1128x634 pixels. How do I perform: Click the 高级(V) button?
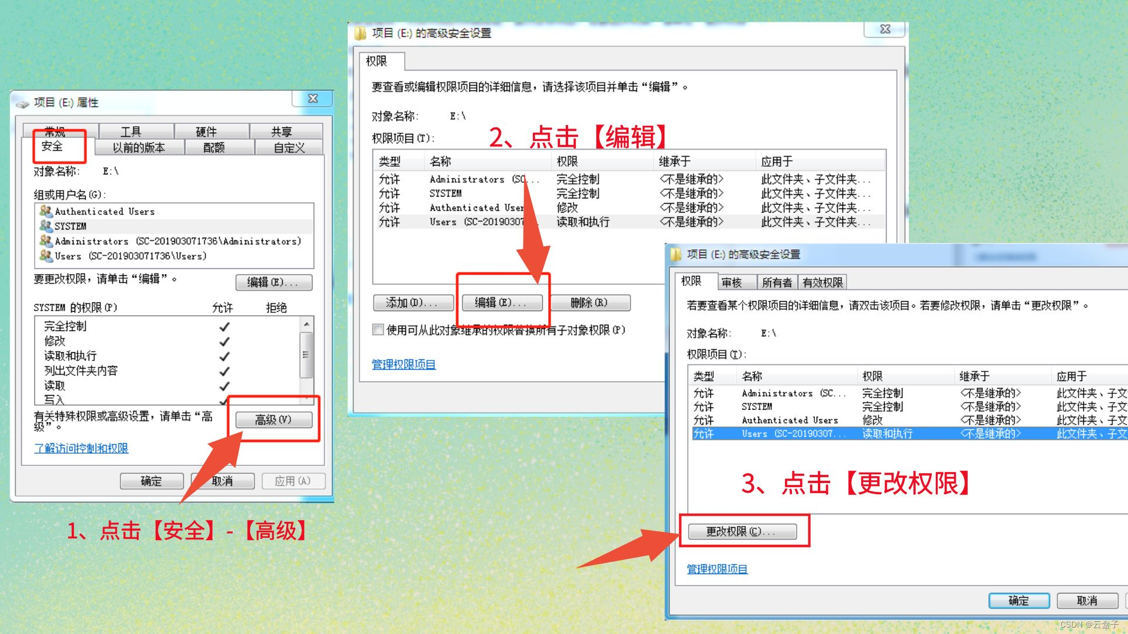pos(273,420)
